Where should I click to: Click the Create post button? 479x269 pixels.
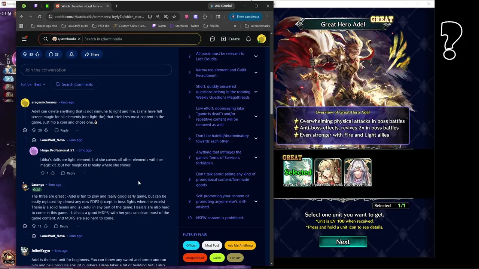(230, 39)
